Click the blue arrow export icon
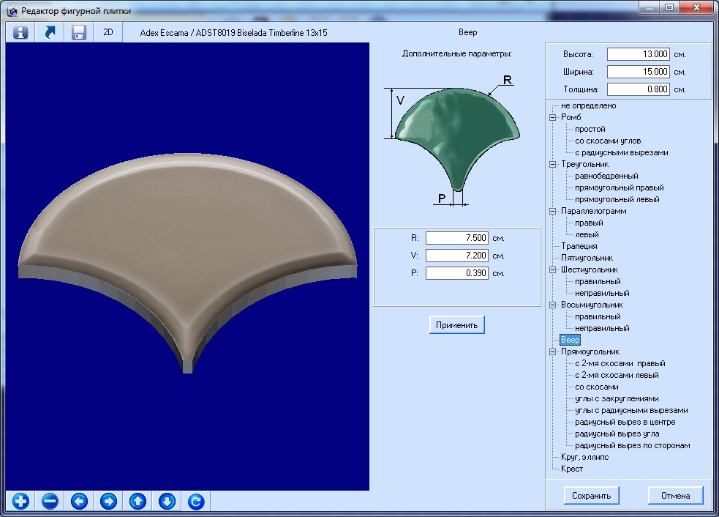The image size is (719, 517). [50, 32]
